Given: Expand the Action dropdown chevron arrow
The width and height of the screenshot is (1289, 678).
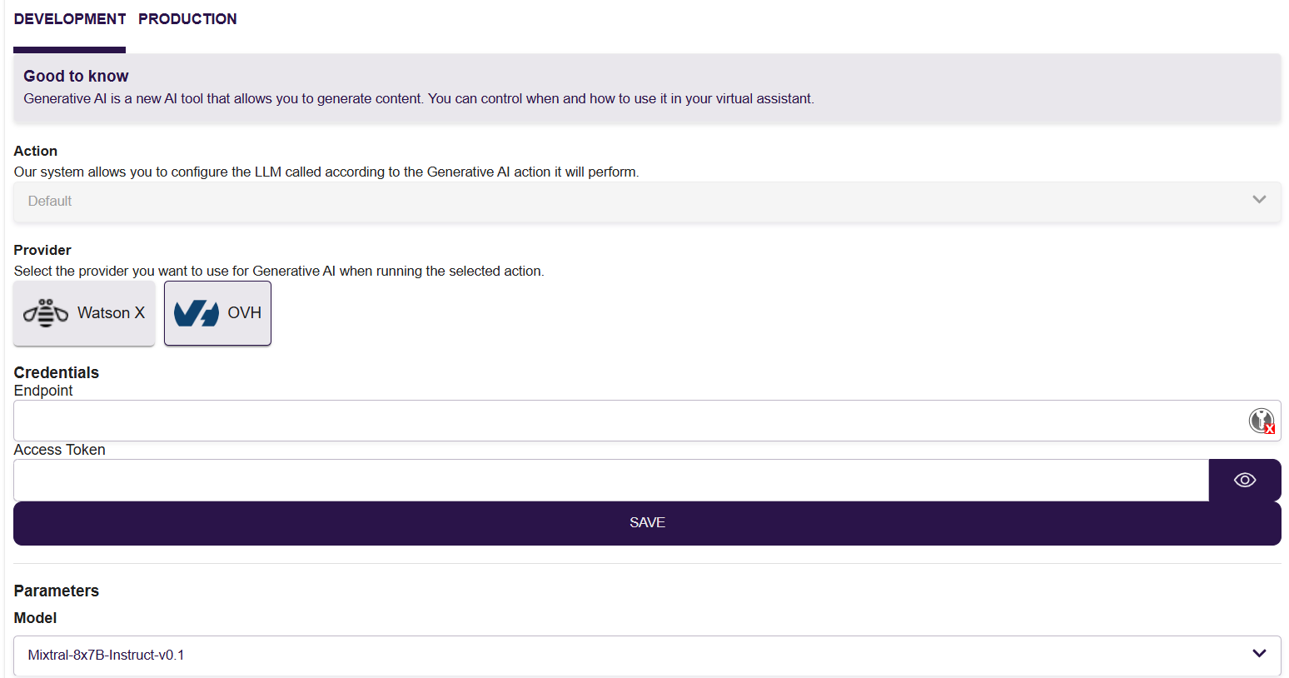Looking at the screenshot, I should click(x=1259, y=200).
